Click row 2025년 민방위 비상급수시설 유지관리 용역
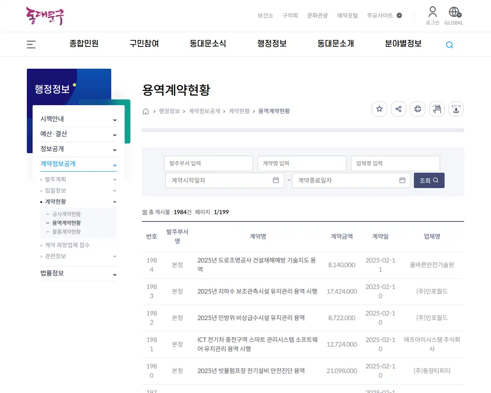This screenshot has width=491, height=393. [x=251, y=318]
